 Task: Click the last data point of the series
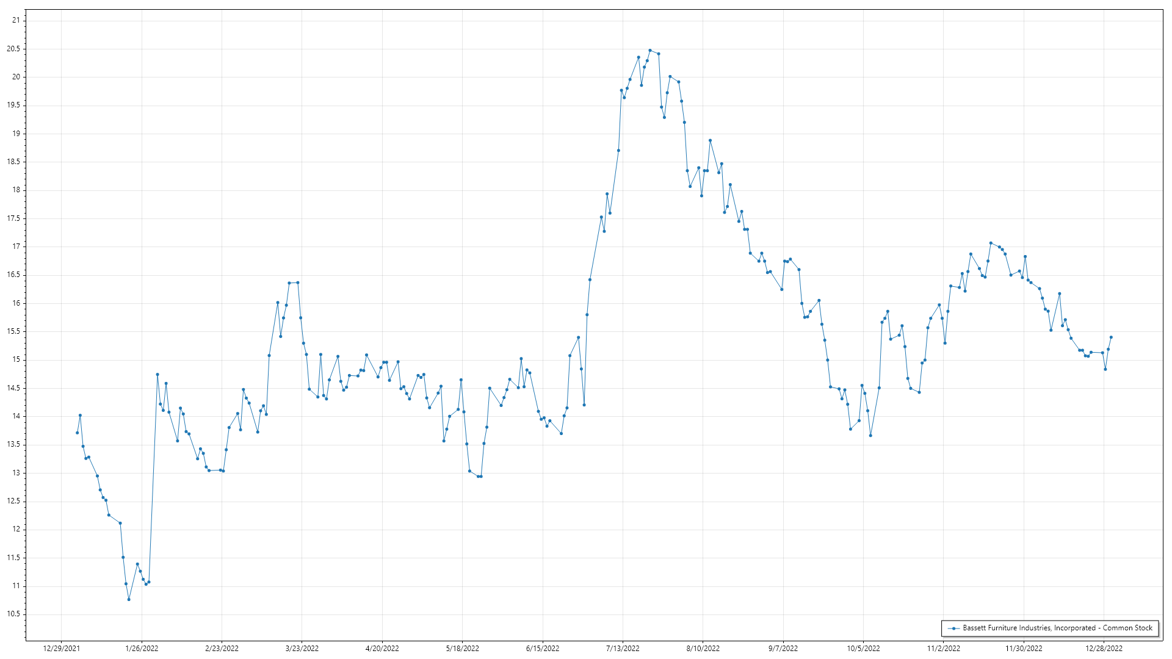[1111, 337]
